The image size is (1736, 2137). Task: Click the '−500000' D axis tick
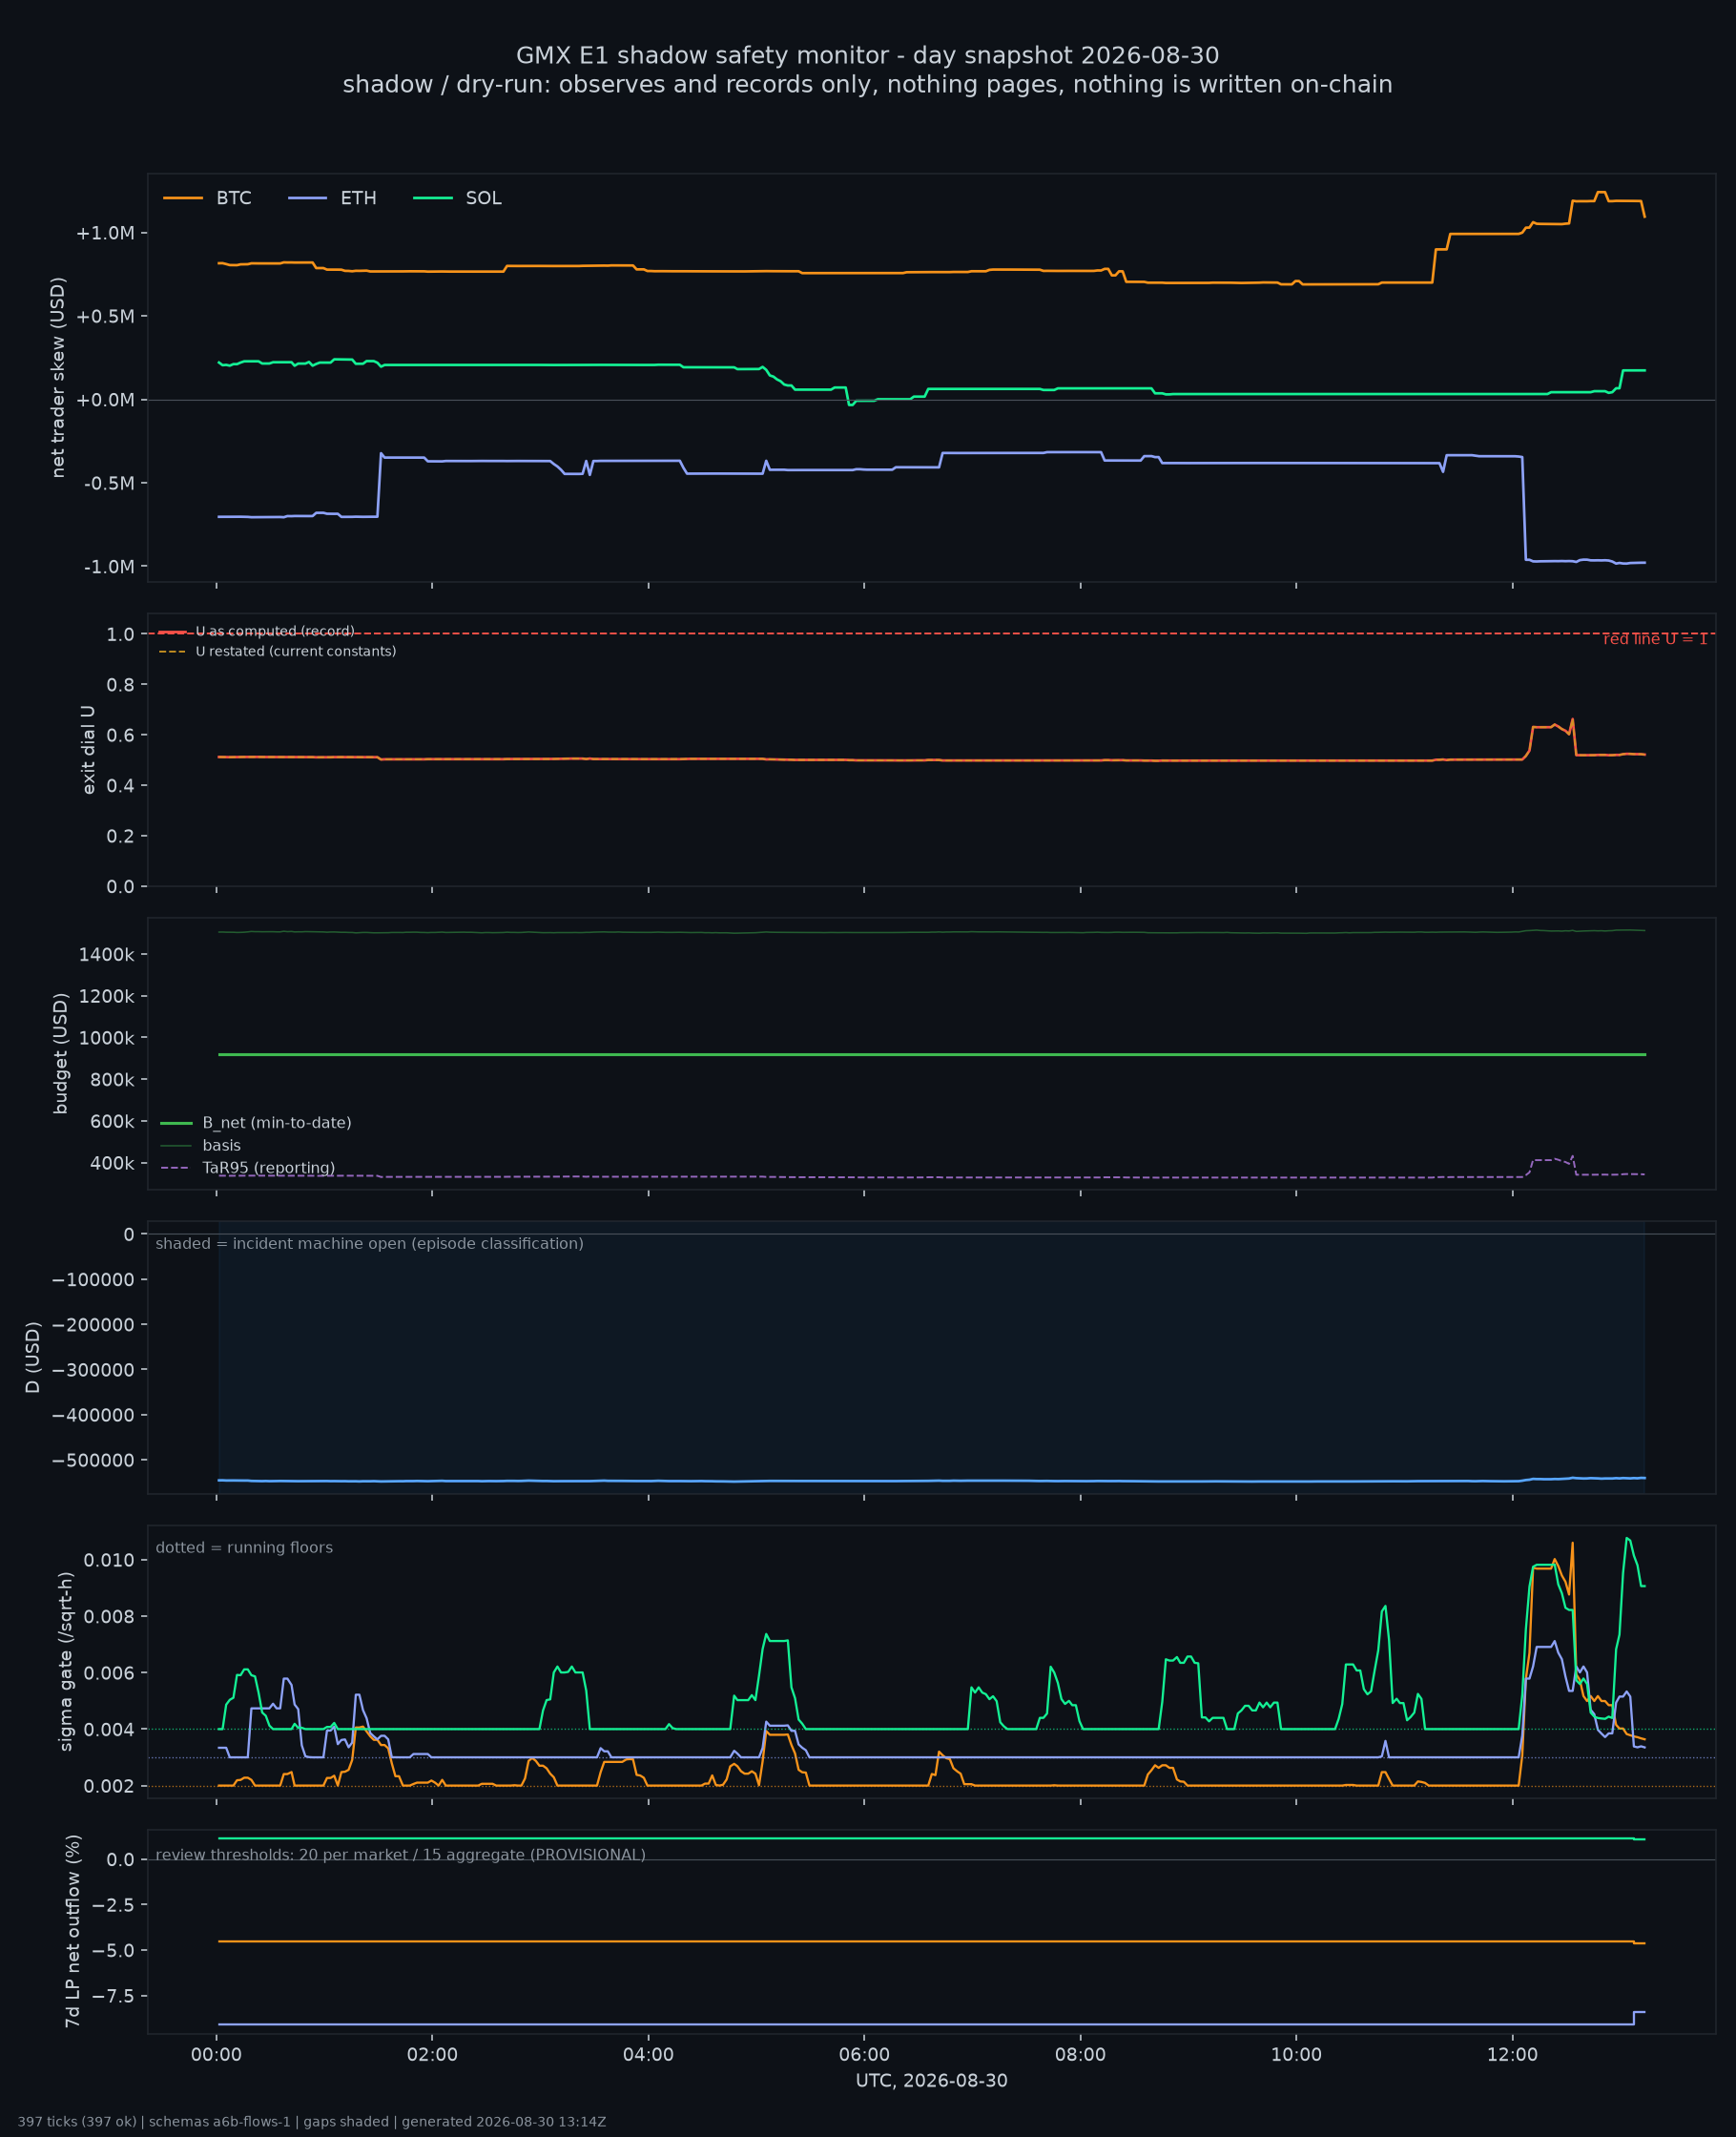pos(93,1460)
